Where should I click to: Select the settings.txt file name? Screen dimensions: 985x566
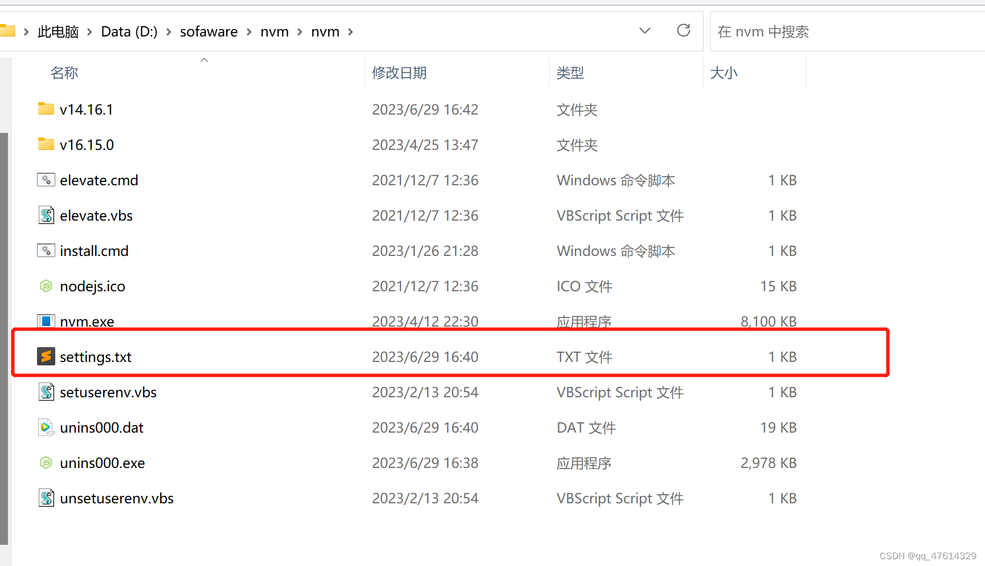(96, 357)
